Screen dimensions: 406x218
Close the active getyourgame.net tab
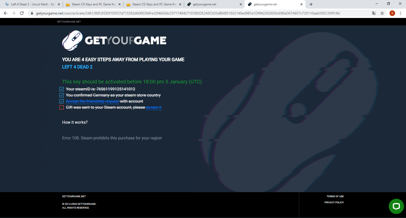[301, 4]
